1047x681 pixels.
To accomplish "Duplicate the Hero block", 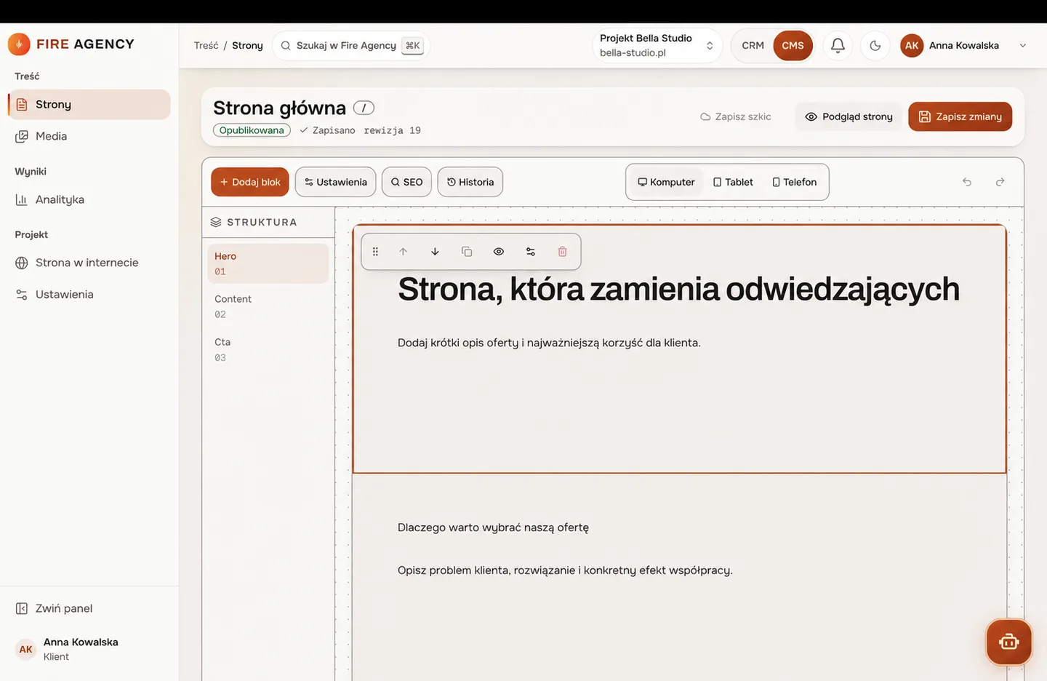I will click(467, 252).
